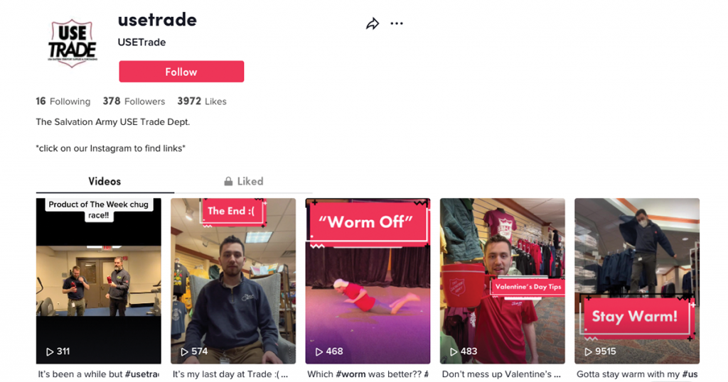Click the USE Trade profile avatar
The height and width of the screenshot is (382, 728).
[x=73, y=43]
